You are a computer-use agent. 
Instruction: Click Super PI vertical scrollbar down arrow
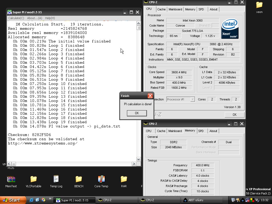pyautogui.click(x=138, y=159)
